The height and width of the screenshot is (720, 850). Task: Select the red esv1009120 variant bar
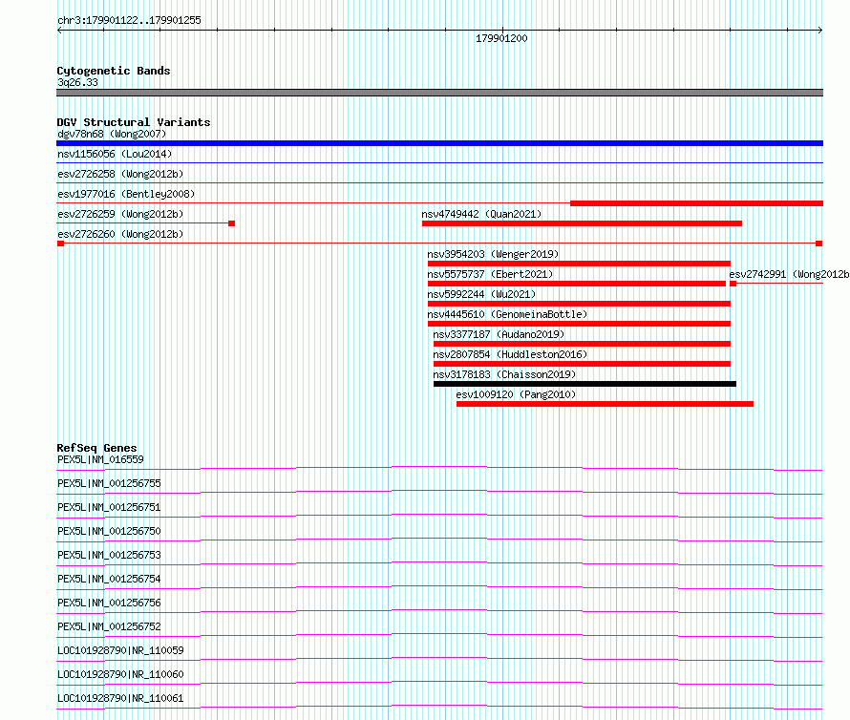coord(605,404)
